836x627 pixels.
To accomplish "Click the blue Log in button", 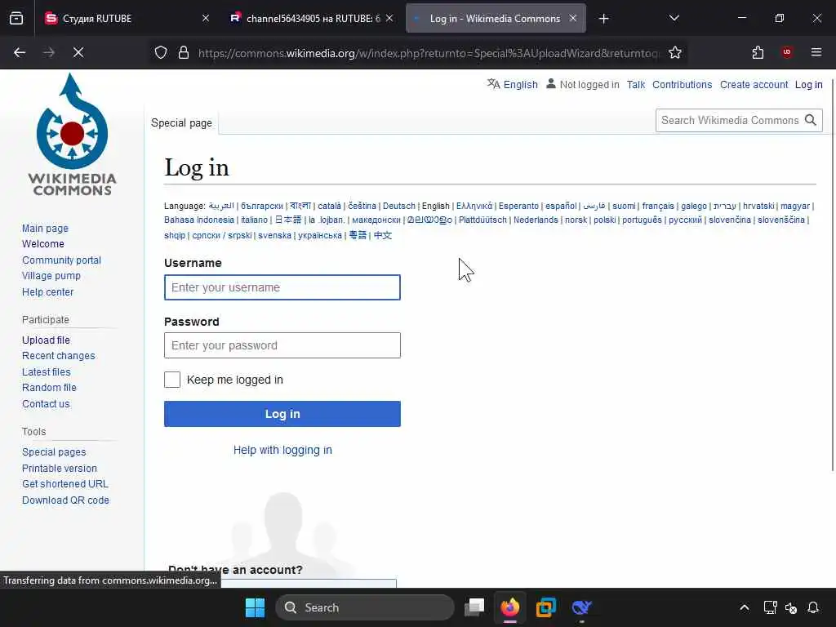I will 282,414.
